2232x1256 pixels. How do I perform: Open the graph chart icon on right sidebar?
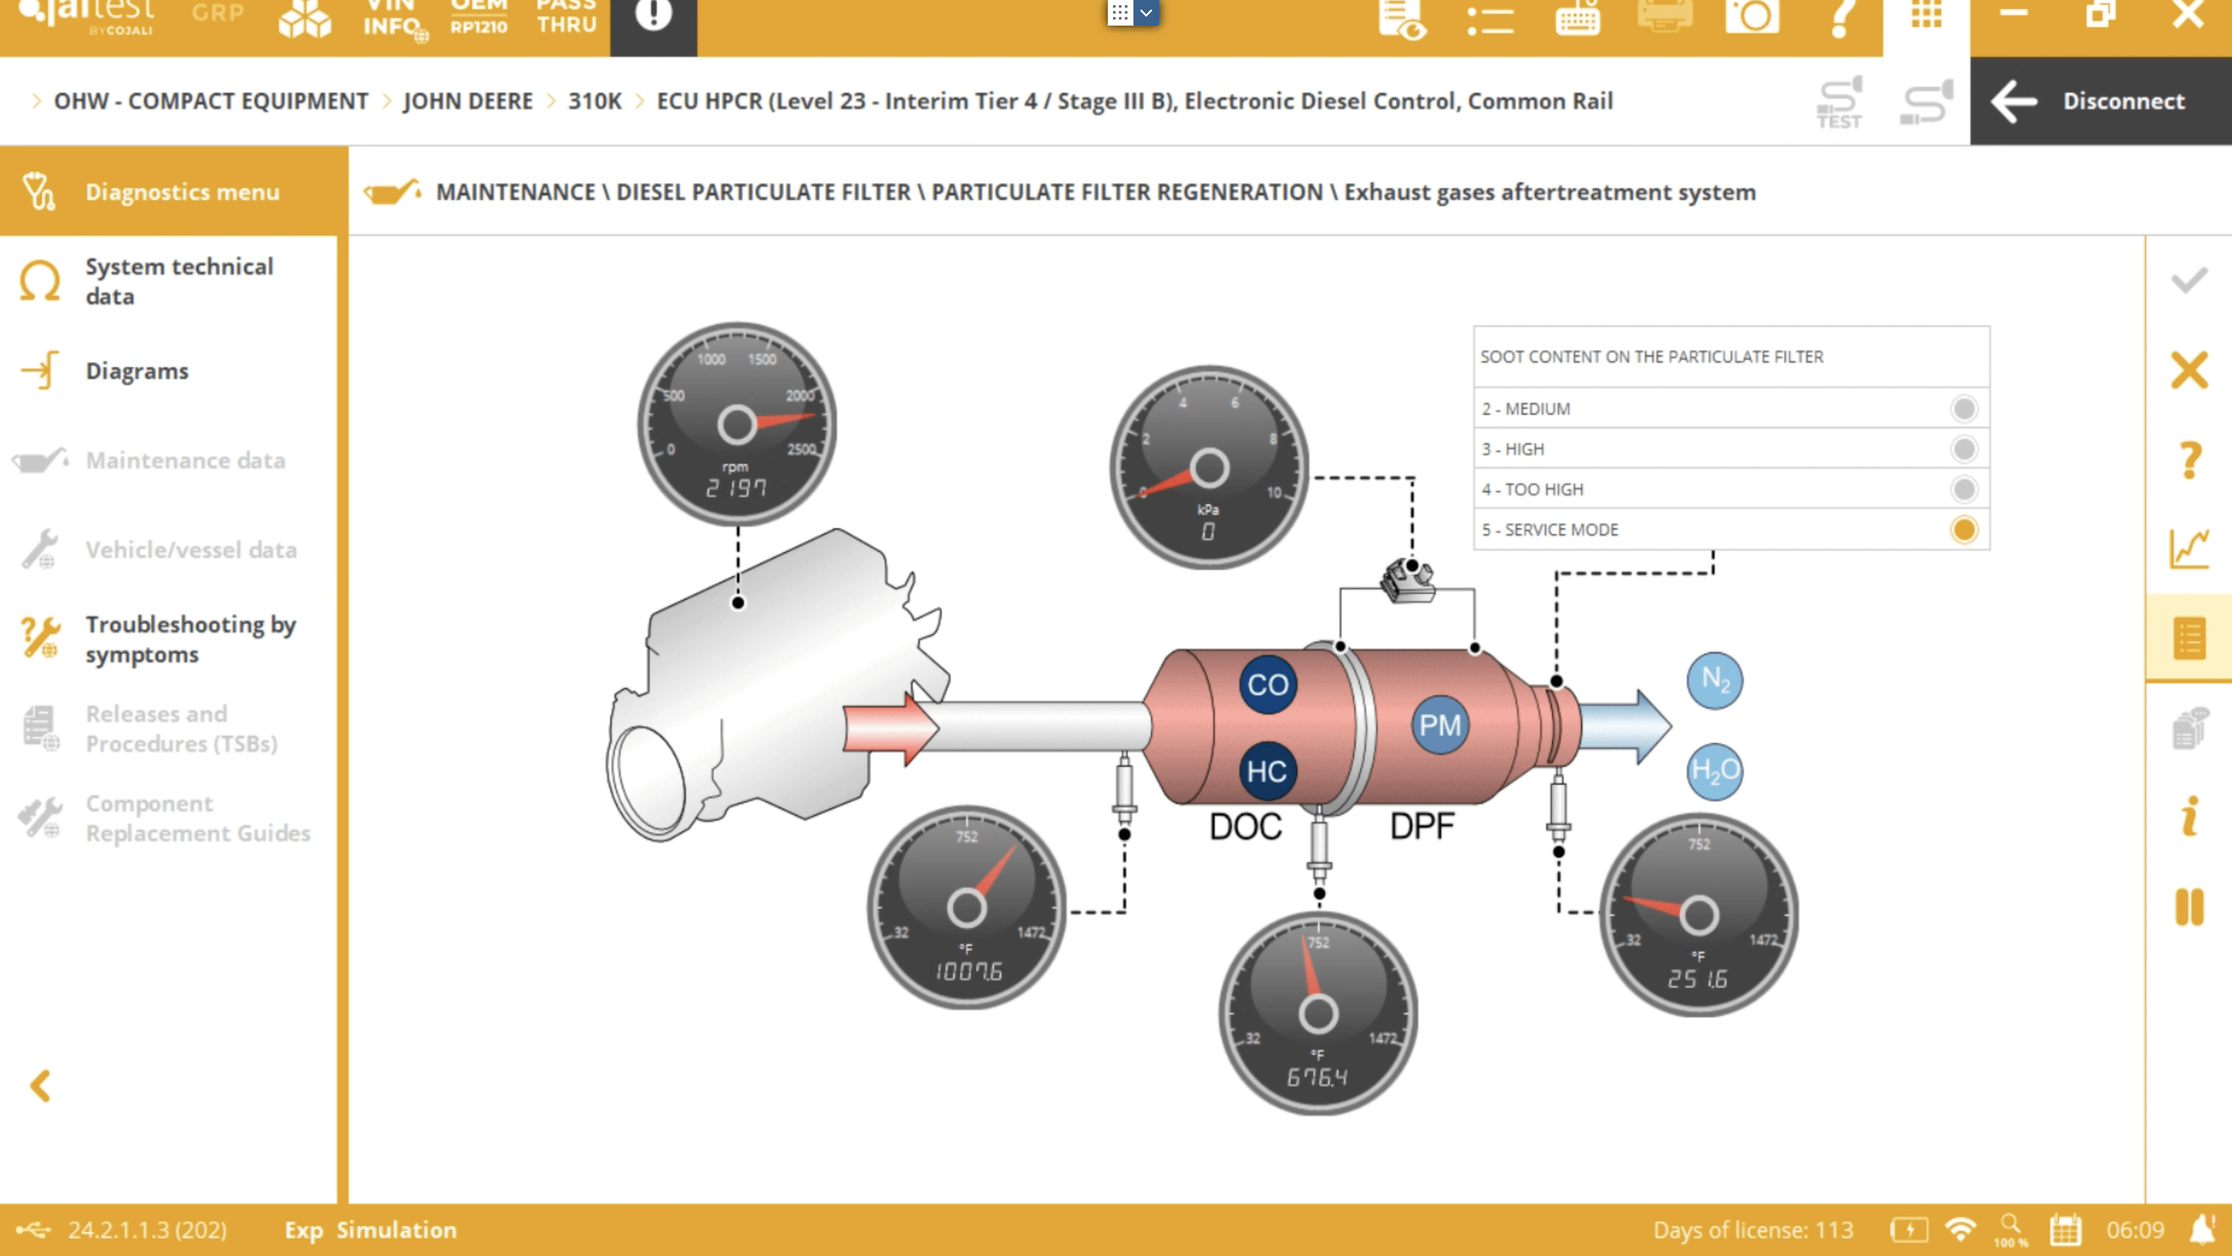[2188, 549]
